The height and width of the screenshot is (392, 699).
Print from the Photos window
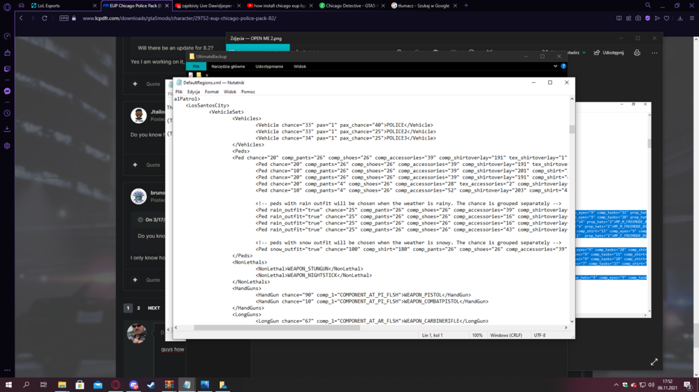tap(637, 52)
